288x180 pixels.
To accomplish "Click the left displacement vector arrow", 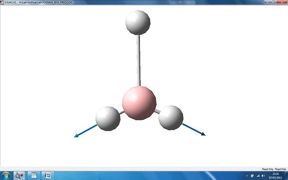I will pyautogui.click(x=85, y=131).
